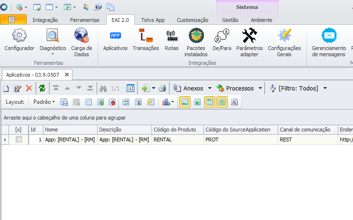Click the Anexos button

(x=189, y=88)
